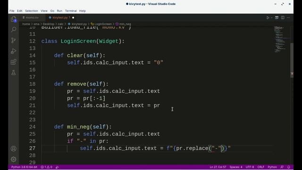Open the Selection menu

point(32,11)
